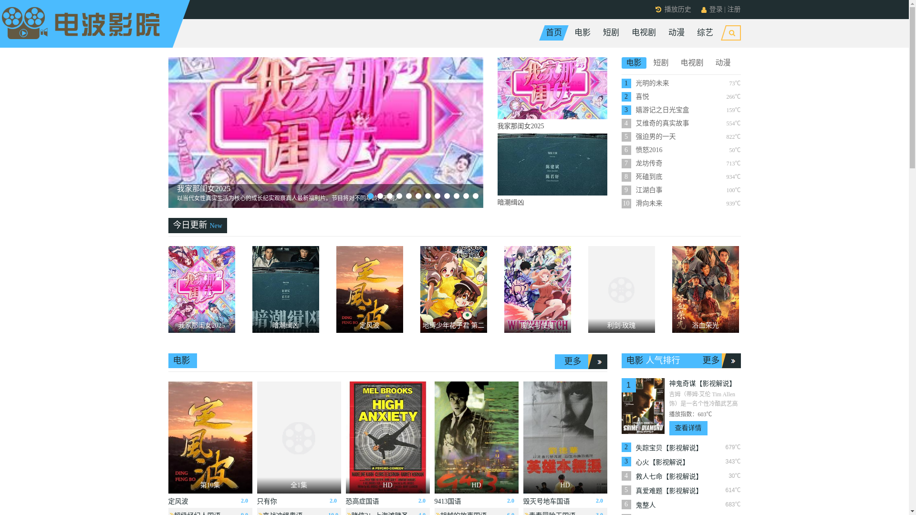The image size is (916, 515).
Task: Click the playback history clock icon
Action: pos(658,10)
